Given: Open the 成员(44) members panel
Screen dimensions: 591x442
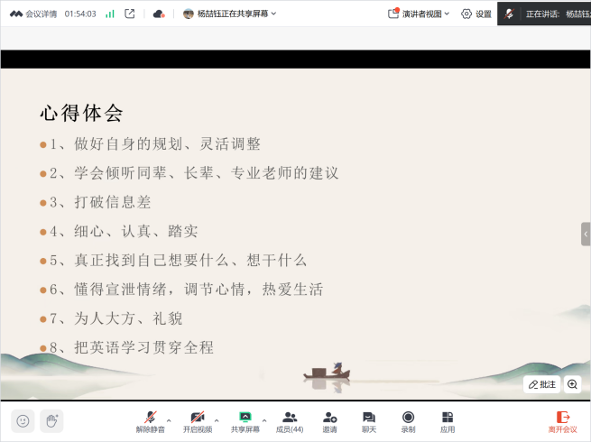Looking at the screenshot, I should point(290,421).
